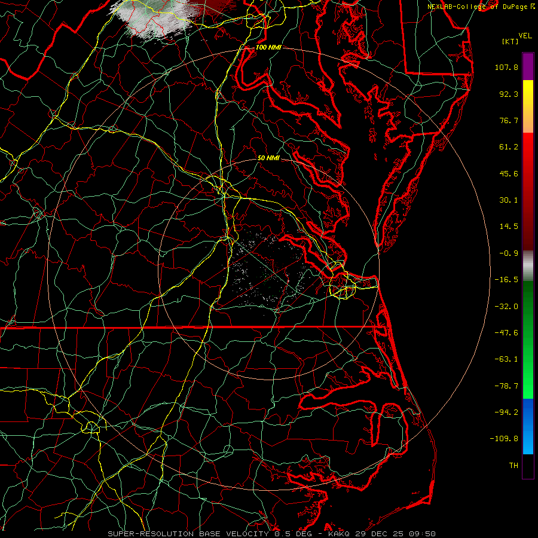Click the -78.7 legend value
538x538 pixels.
click(506, 386)
